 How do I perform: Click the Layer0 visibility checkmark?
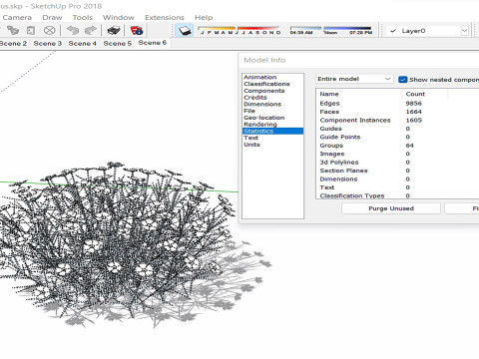393,31
